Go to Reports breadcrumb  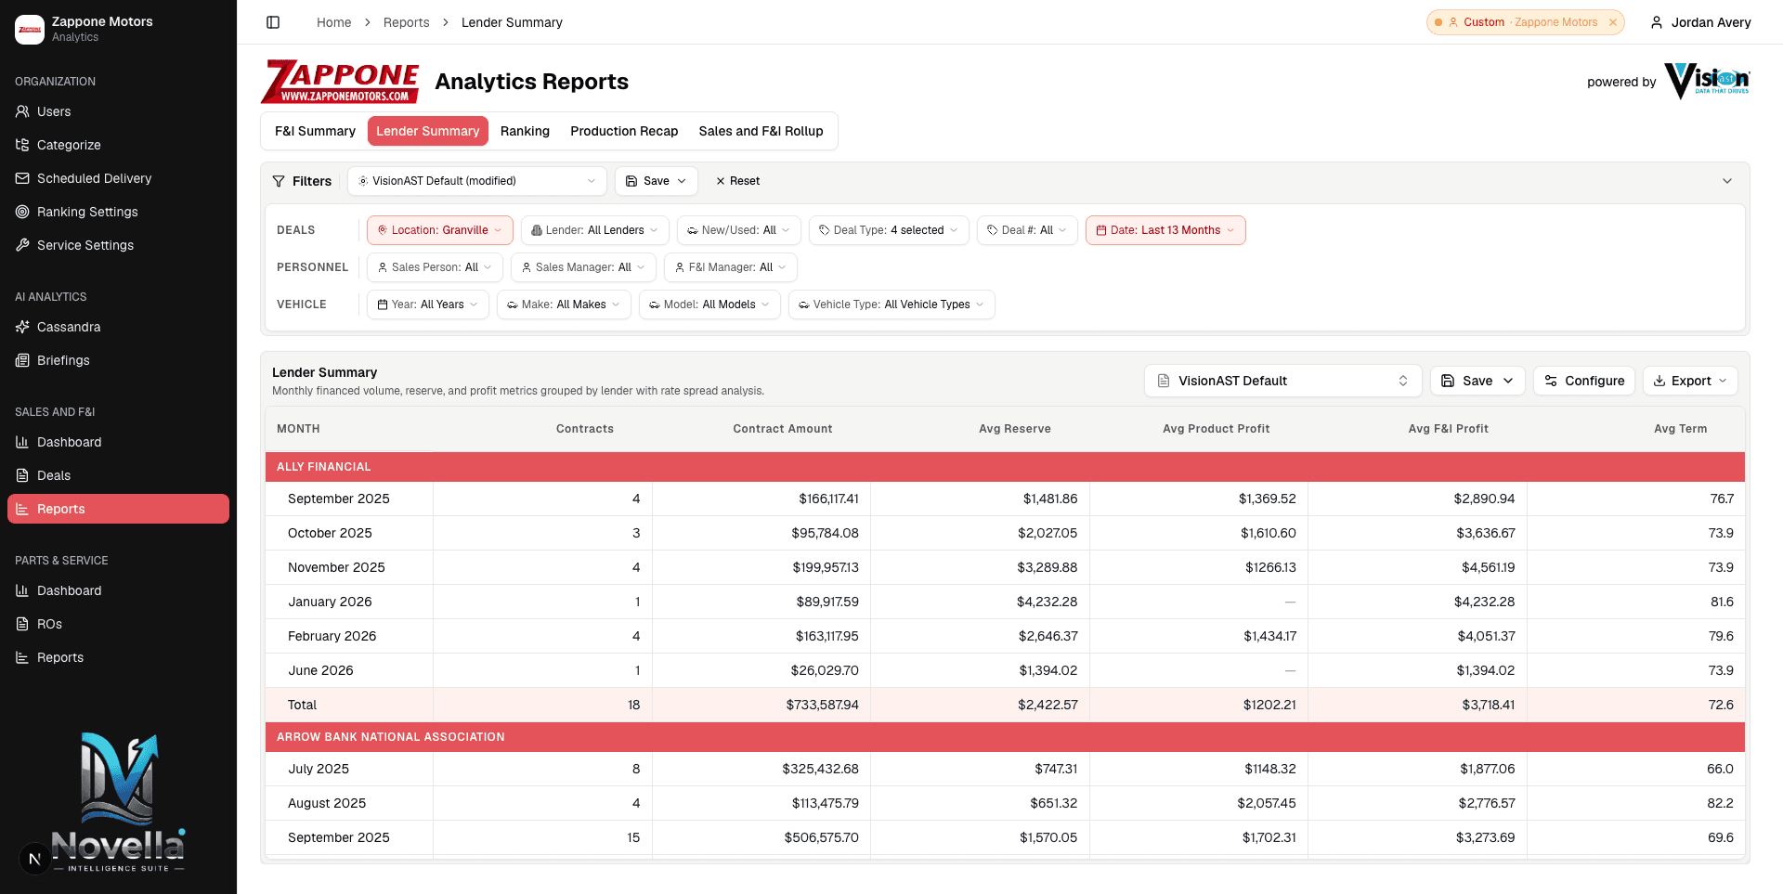click(406, 22)
